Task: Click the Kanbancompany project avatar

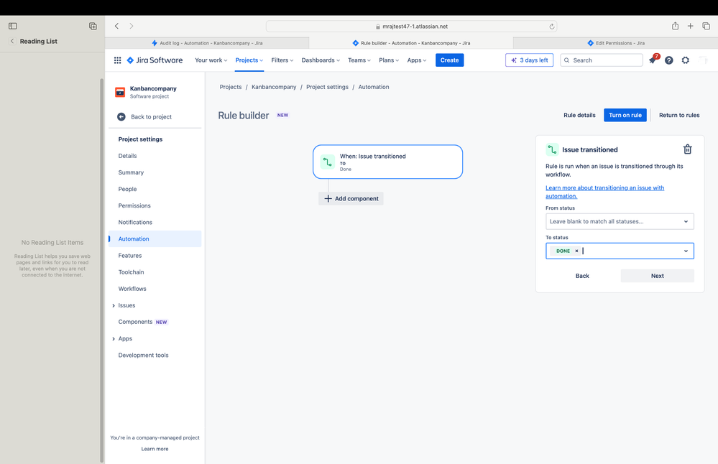Action: pos(120,92)
